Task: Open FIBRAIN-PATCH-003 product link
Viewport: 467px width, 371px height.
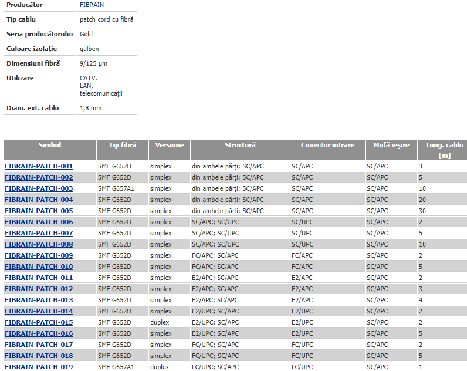Action: (x=39, y=188)
